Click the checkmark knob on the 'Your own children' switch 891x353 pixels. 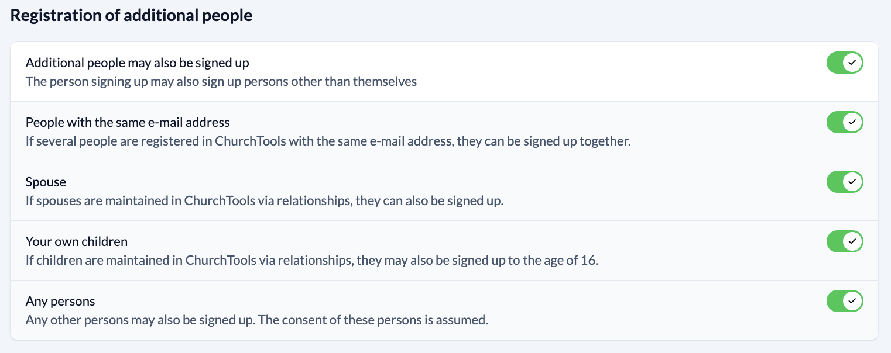tap(852, 241)
